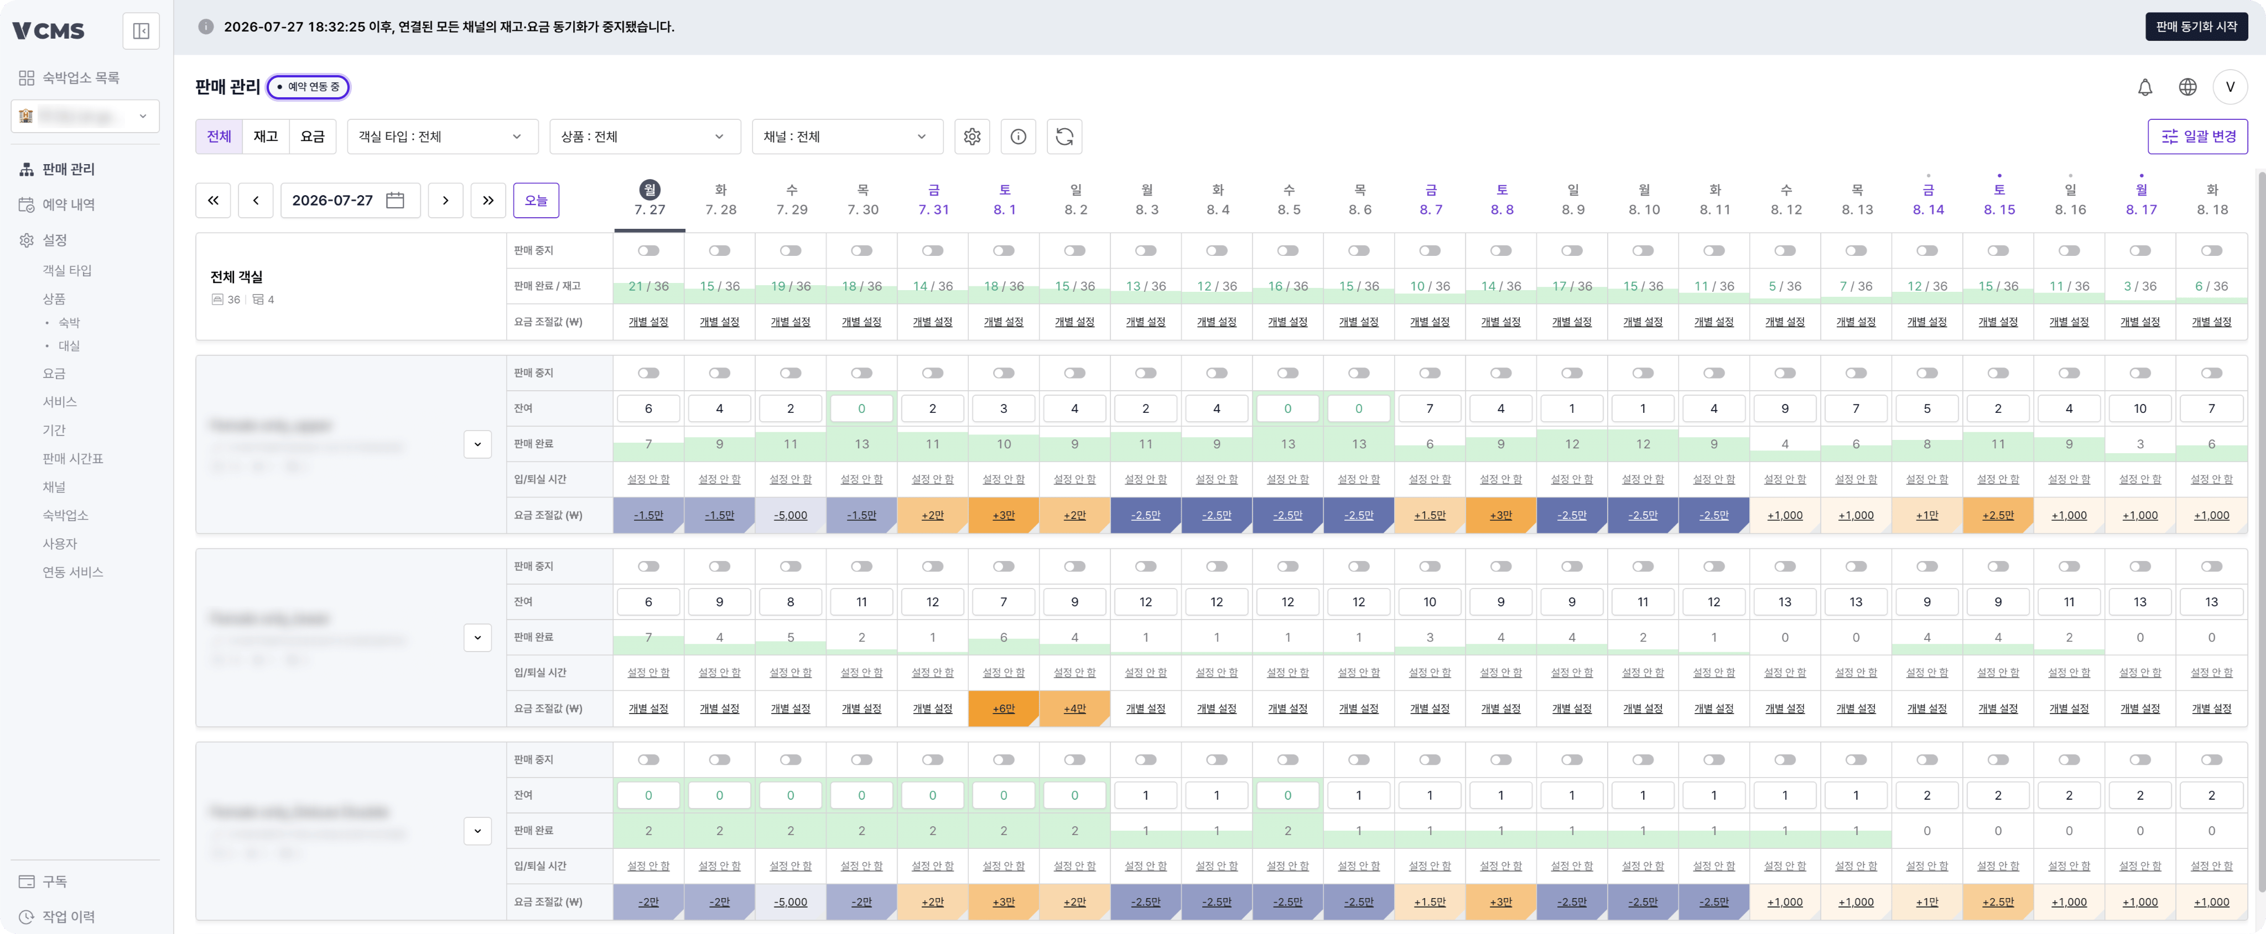Image resolution: width=2266 pixels, height=934 pixels.
Task: Click the 숙박업소 목록 grid icon
Action: (27, 77)
